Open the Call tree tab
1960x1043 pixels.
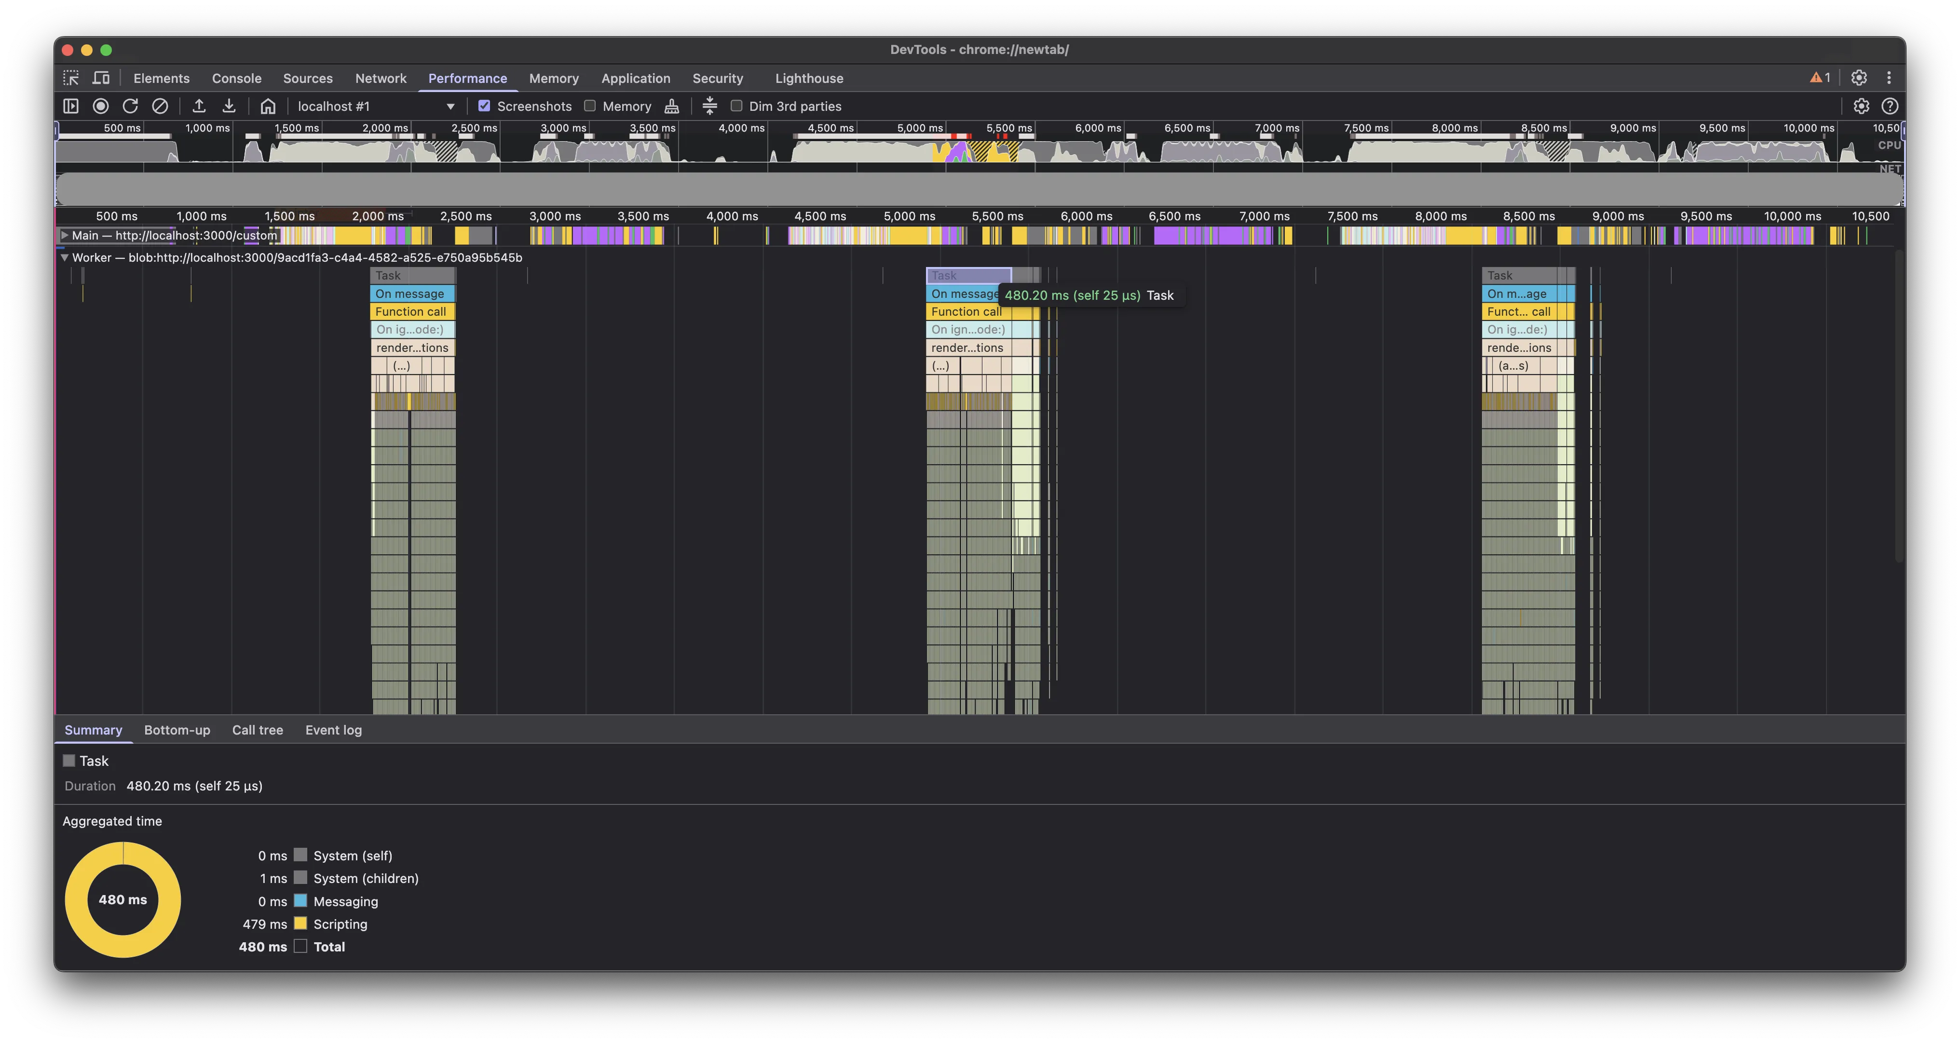(257, 731)
